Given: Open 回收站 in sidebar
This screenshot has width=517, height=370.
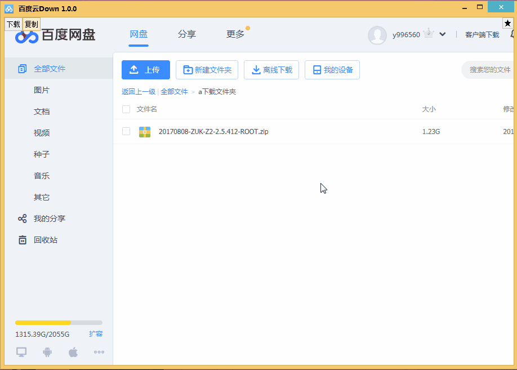Looking at the screenshot, I should click(46, 240).
